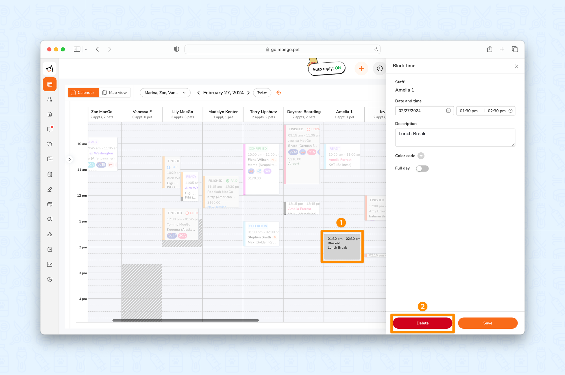
Task: Expand the left collapsed panel arrow
Action: pos(69,159)
